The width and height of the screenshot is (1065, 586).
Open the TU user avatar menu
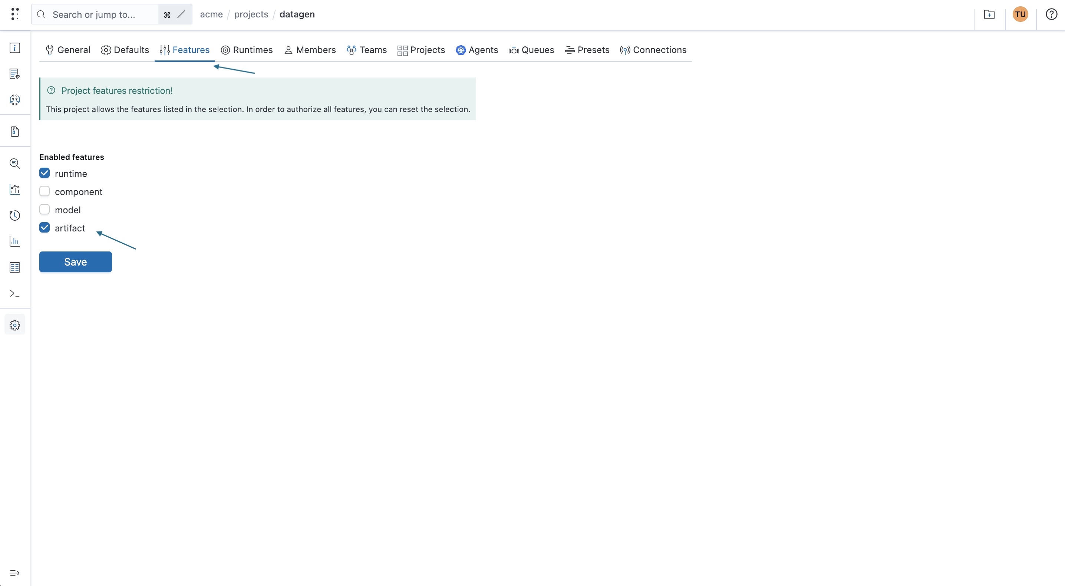pyautogui.click(x=1021, y=14)
